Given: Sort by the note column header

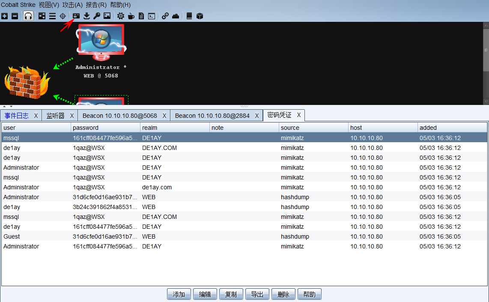Looking at the screenshot, I should click(244, 128).
